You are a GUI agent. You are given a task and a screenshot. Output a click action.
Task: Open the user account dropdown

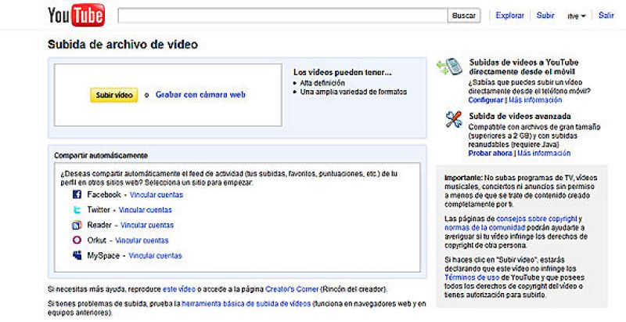(576, 16)
